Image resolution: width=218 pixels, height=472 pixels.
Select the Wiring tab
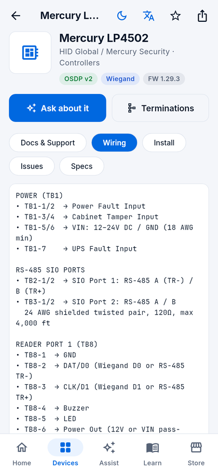coord(114,143)
